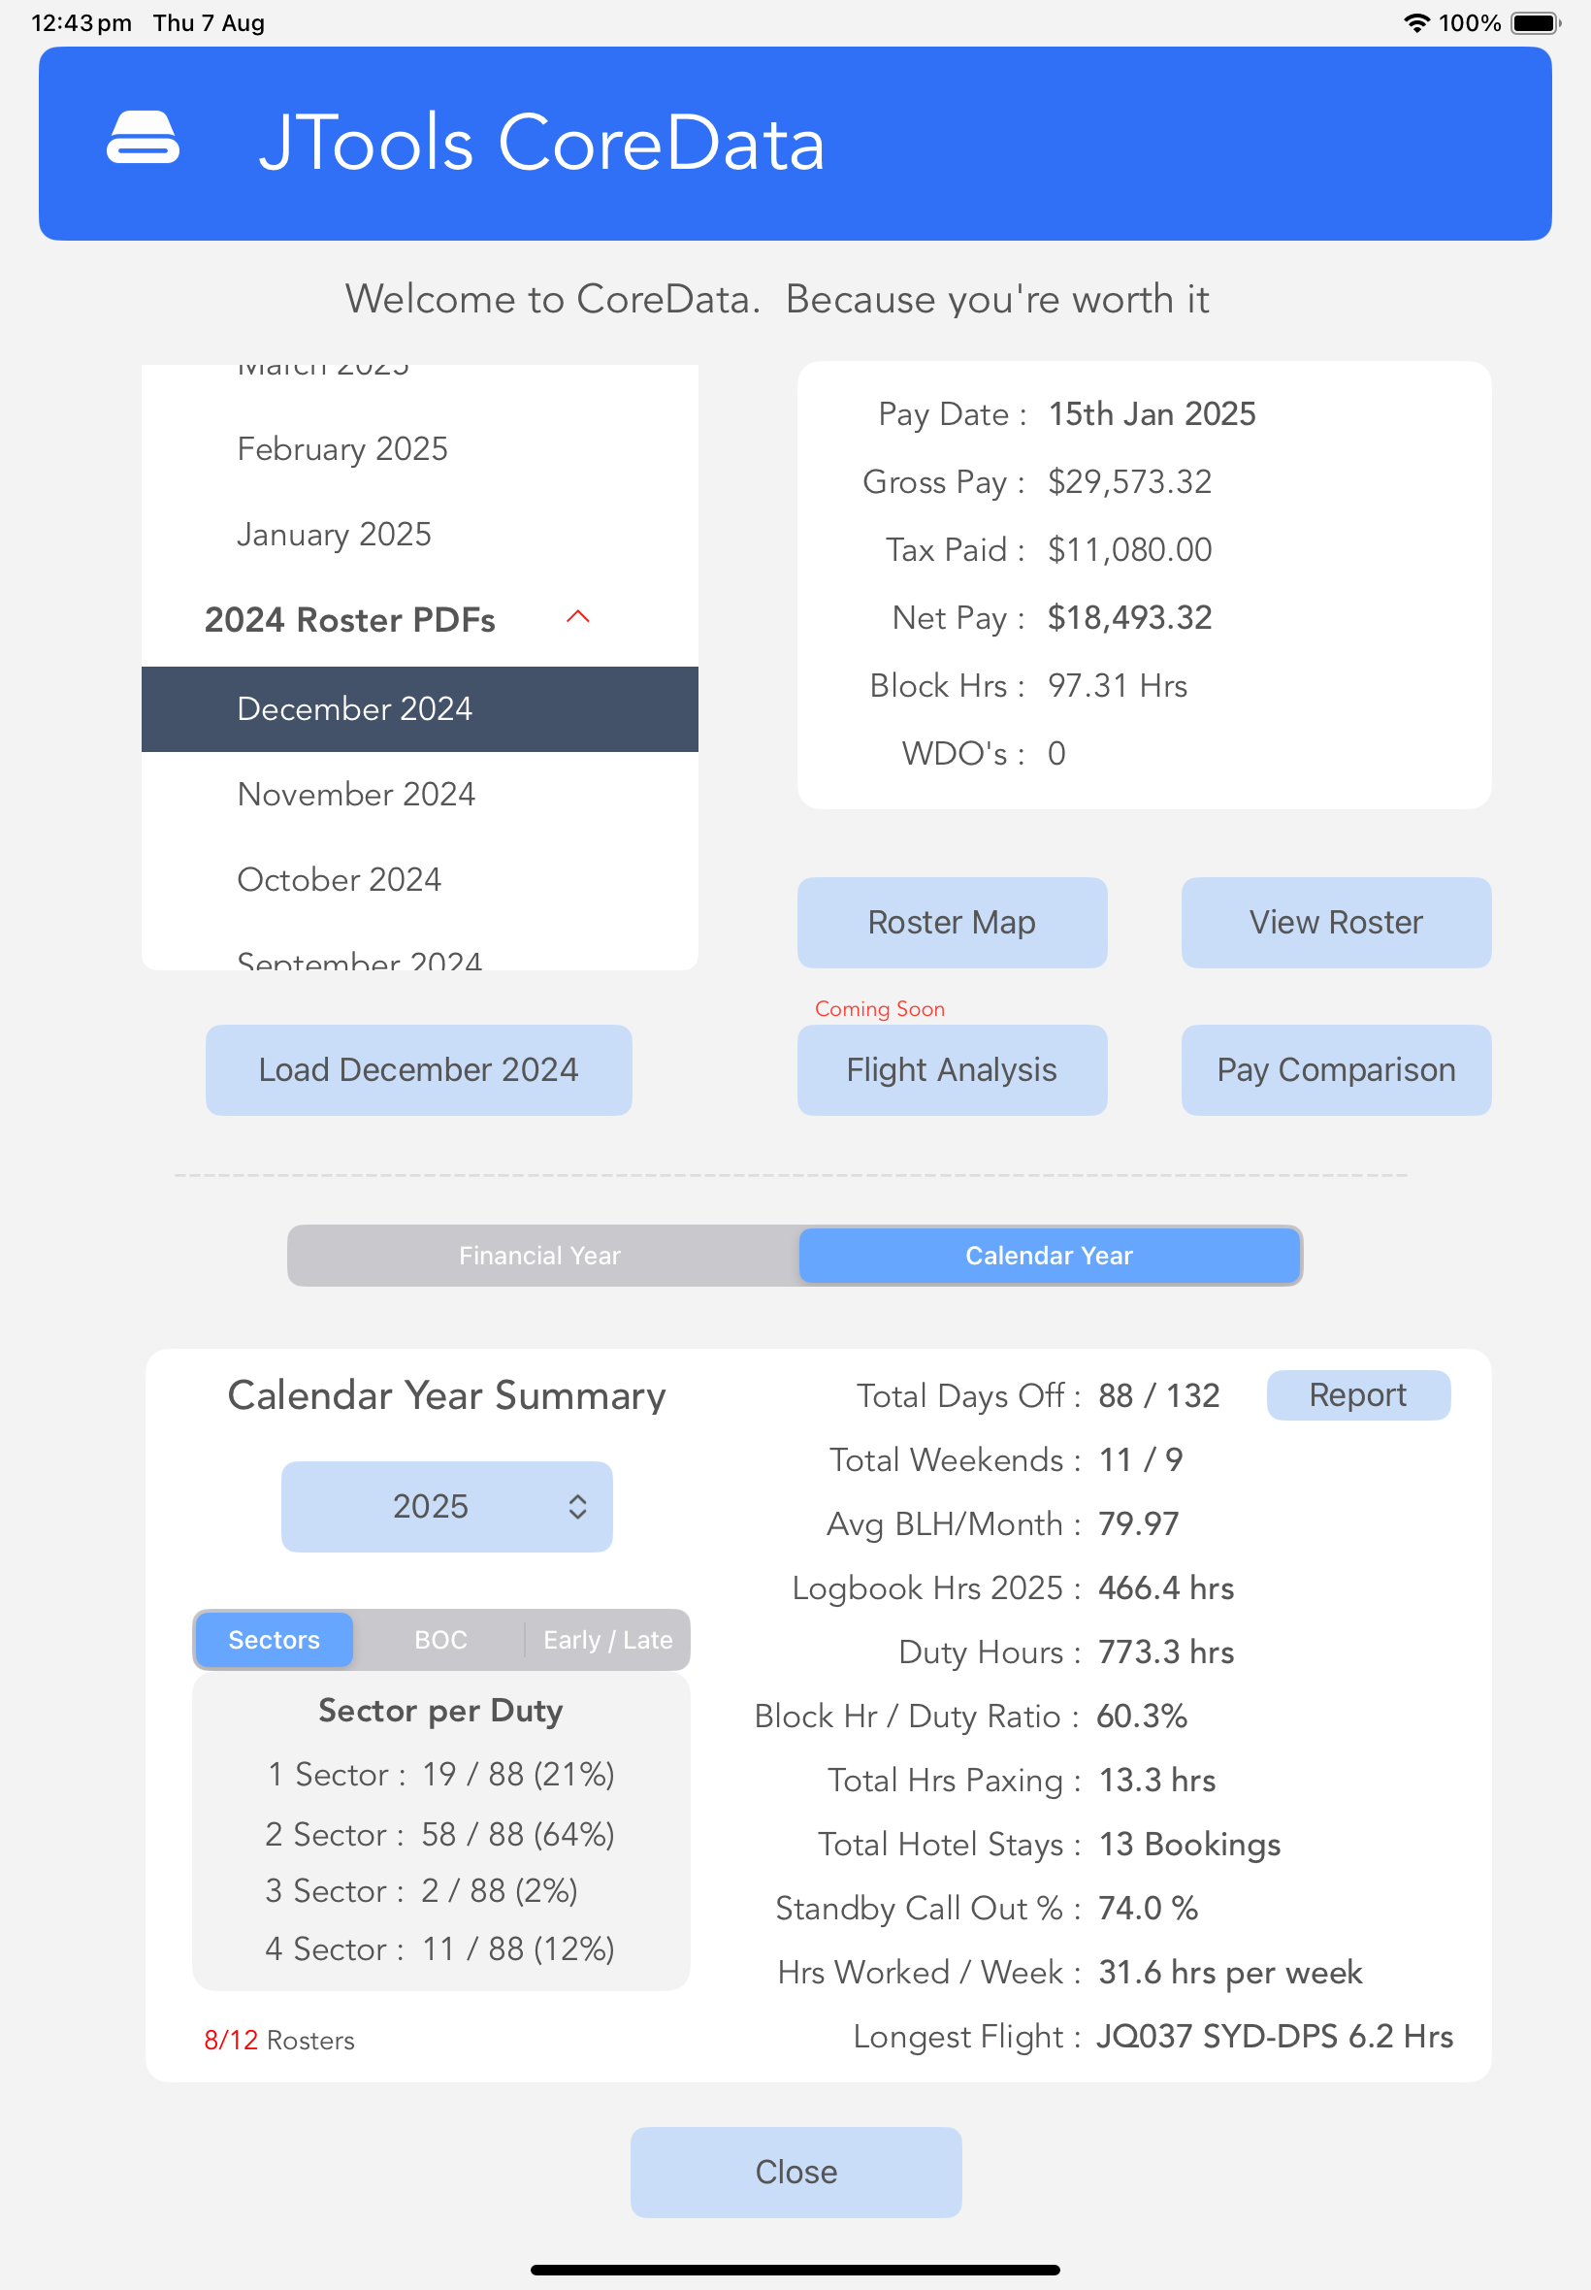Enable Calendar Year mode

pyautogui.click(x=1048, y=1256)
